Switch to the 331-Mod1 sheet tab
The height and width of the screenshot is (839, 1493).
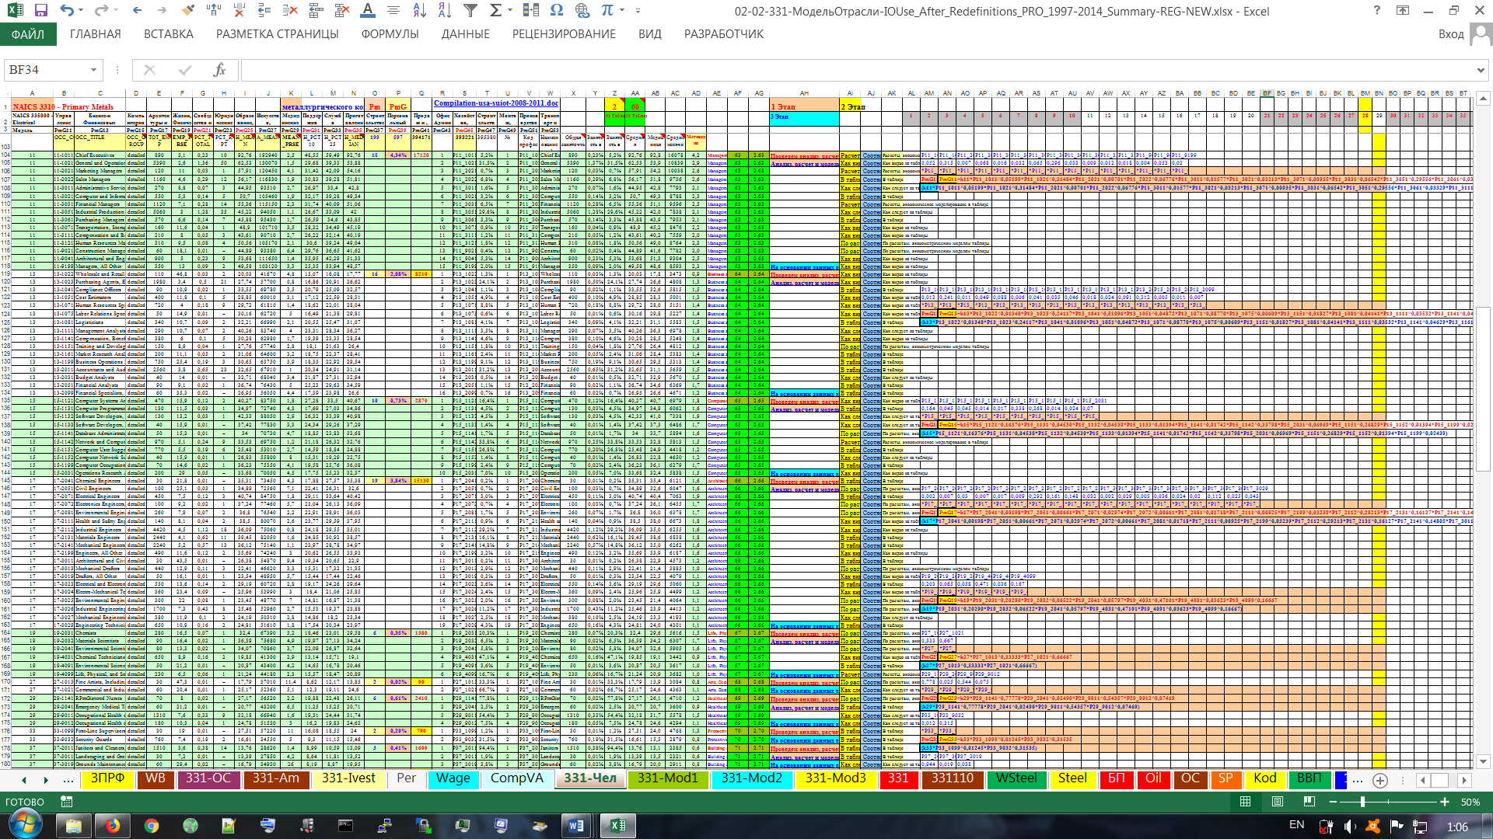click(668, 778)
